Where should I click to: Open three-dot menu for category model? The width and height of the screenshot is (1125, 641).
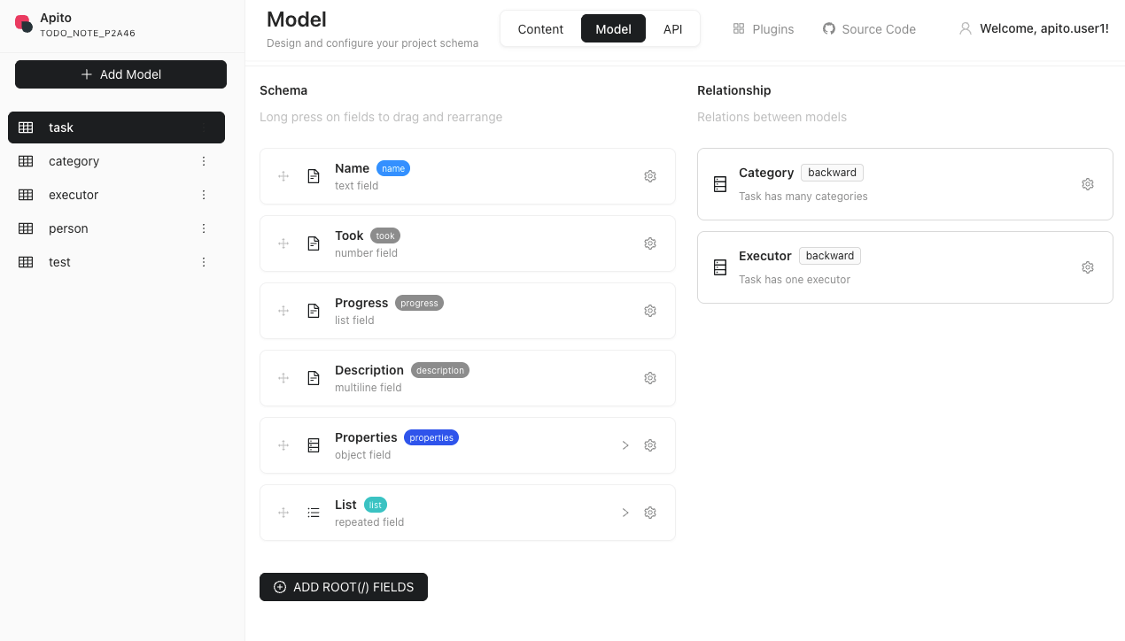pos(204,161)
